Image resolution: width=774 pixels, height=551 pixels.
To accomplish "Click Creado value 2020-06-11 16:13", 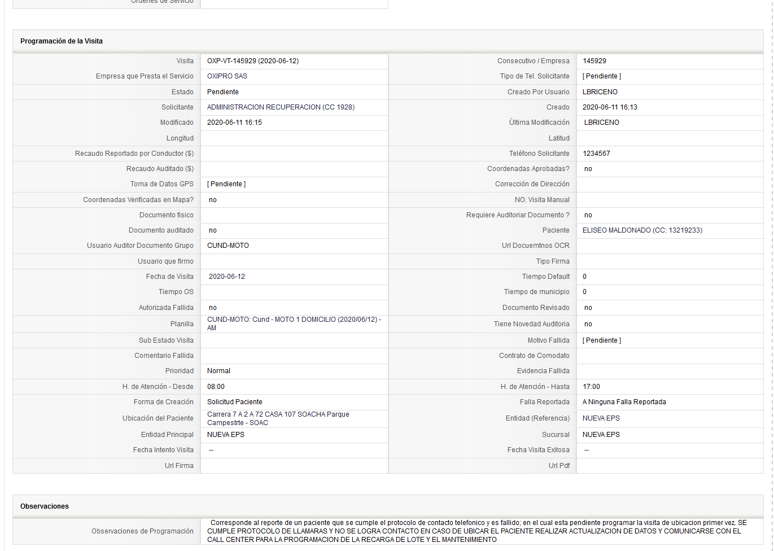I will [x=610, y=107].
